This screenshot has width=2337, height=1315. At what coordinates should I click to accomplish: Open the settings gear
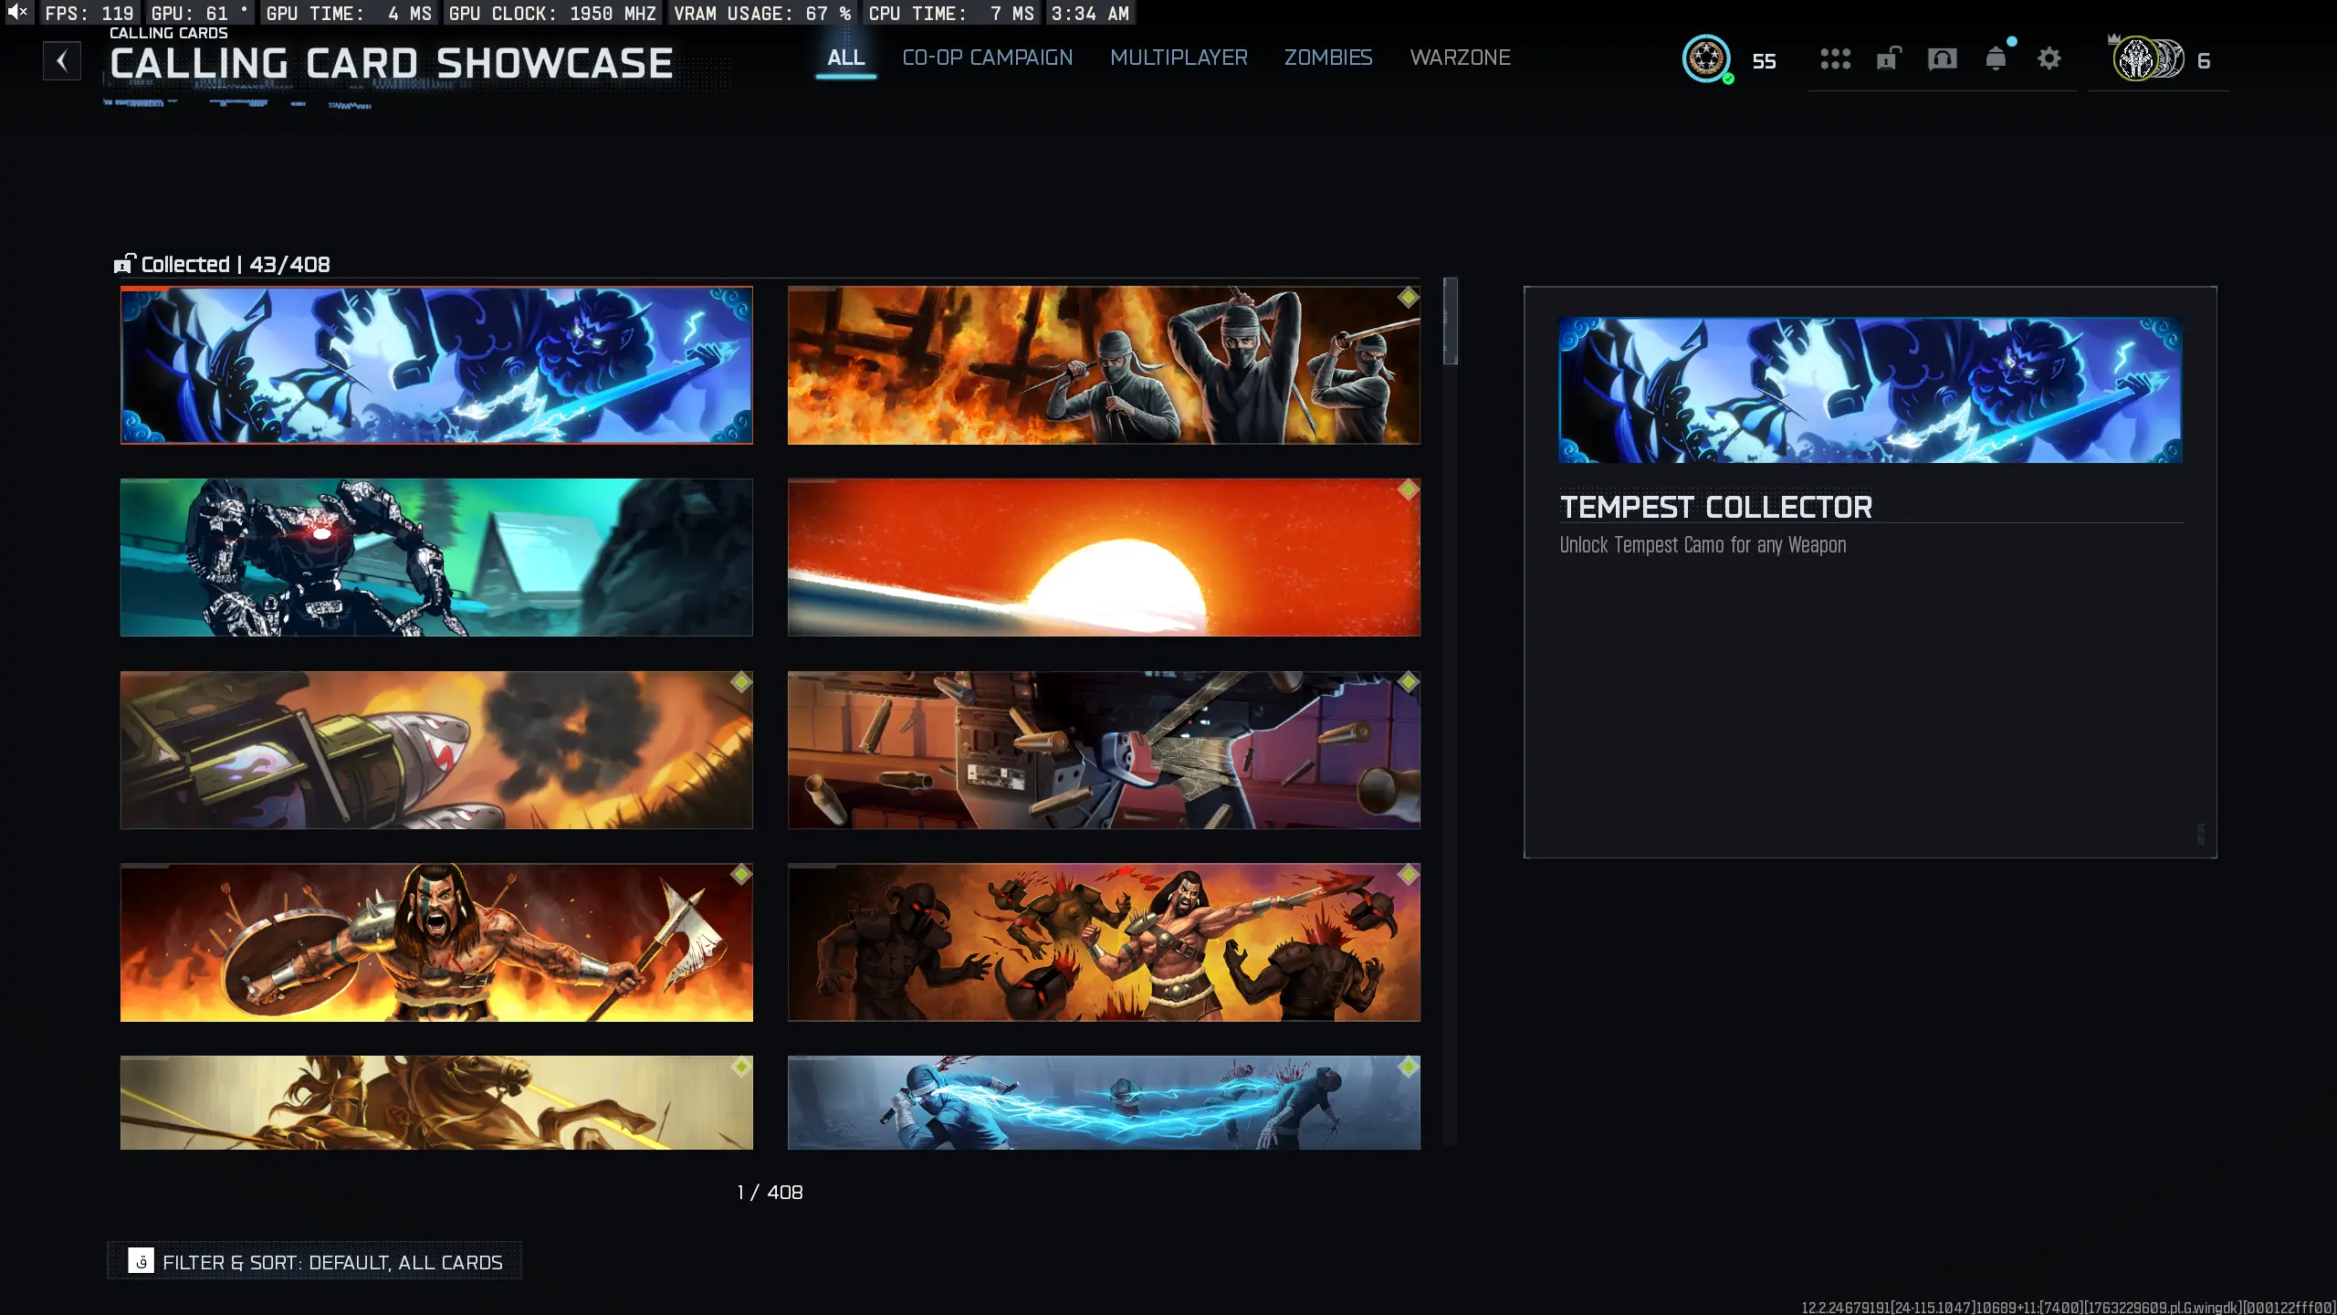(x=2049, y=59)
